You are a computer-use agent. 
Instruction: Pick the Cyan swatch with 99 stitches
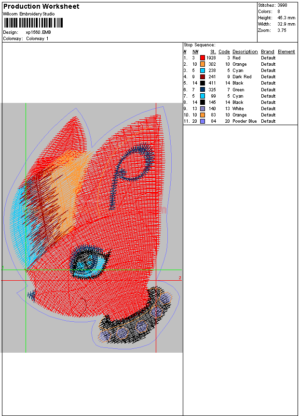click(x=203, y=96)
